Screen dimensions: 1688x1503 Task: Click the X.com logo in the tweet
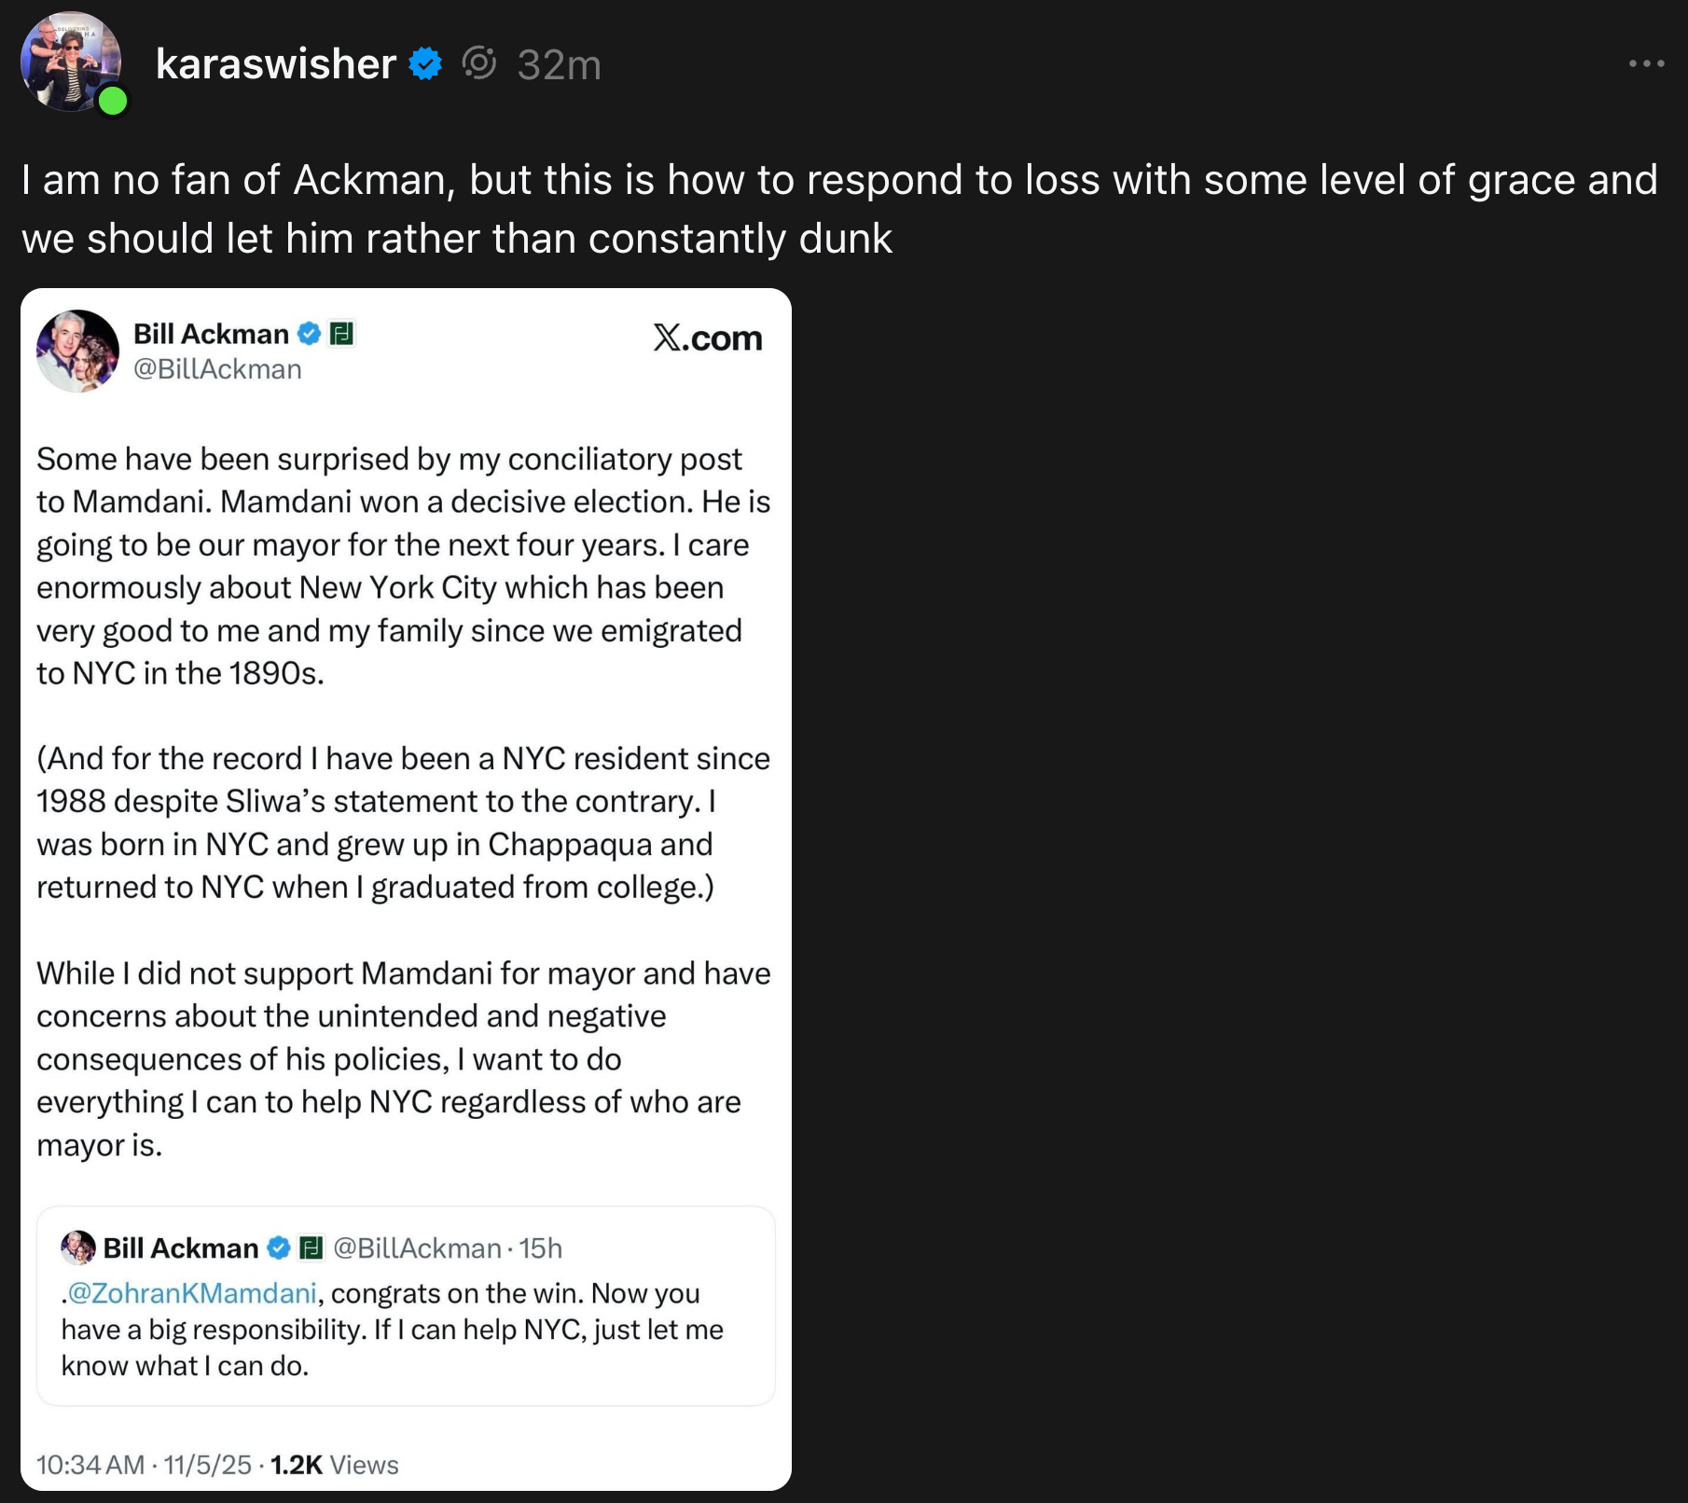pos(708,338)
